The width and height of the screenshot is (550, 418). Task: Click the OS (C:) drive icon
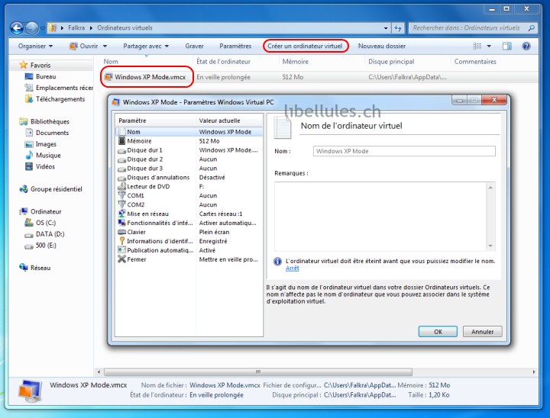coord(29,223)
